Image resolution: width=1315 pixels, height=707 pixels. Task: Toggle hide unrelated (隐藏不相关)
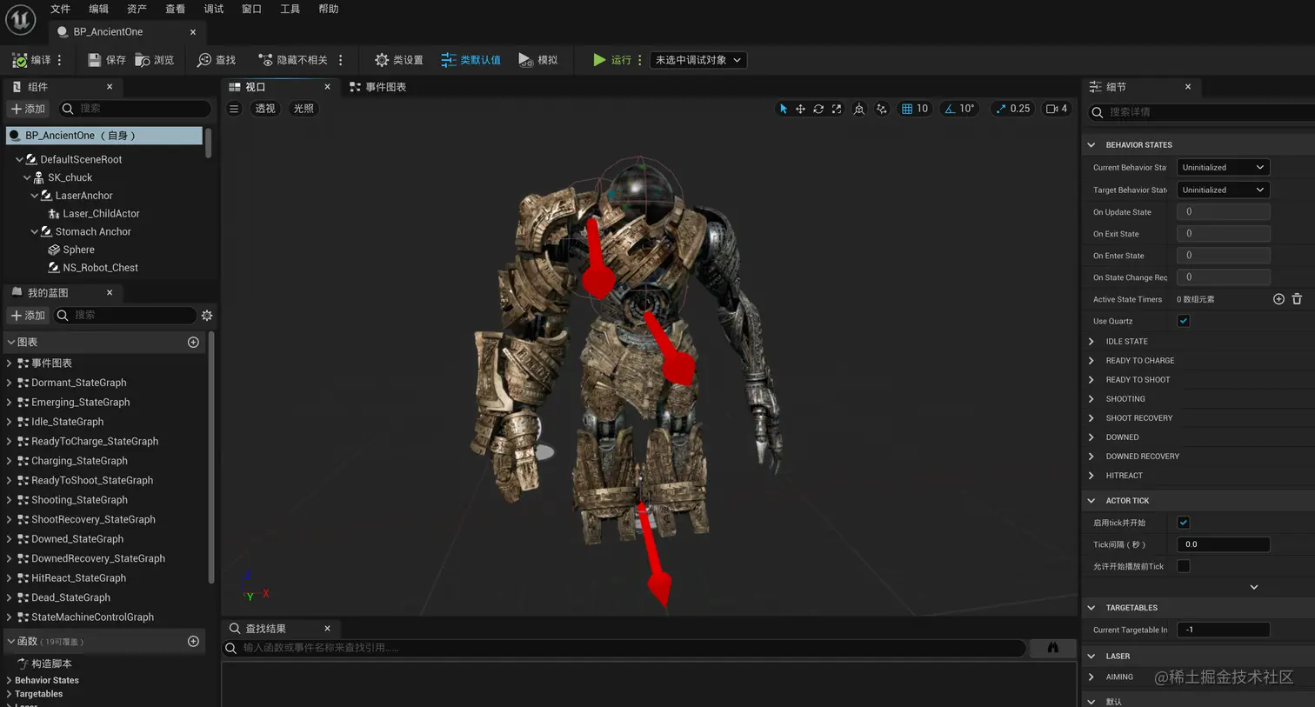pyautogui.click(x=293, y=60)
